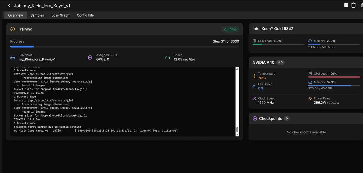This screenshot has width=363, height=173.
Task: Click the Speed gauge icon
Action: [168, 57]
